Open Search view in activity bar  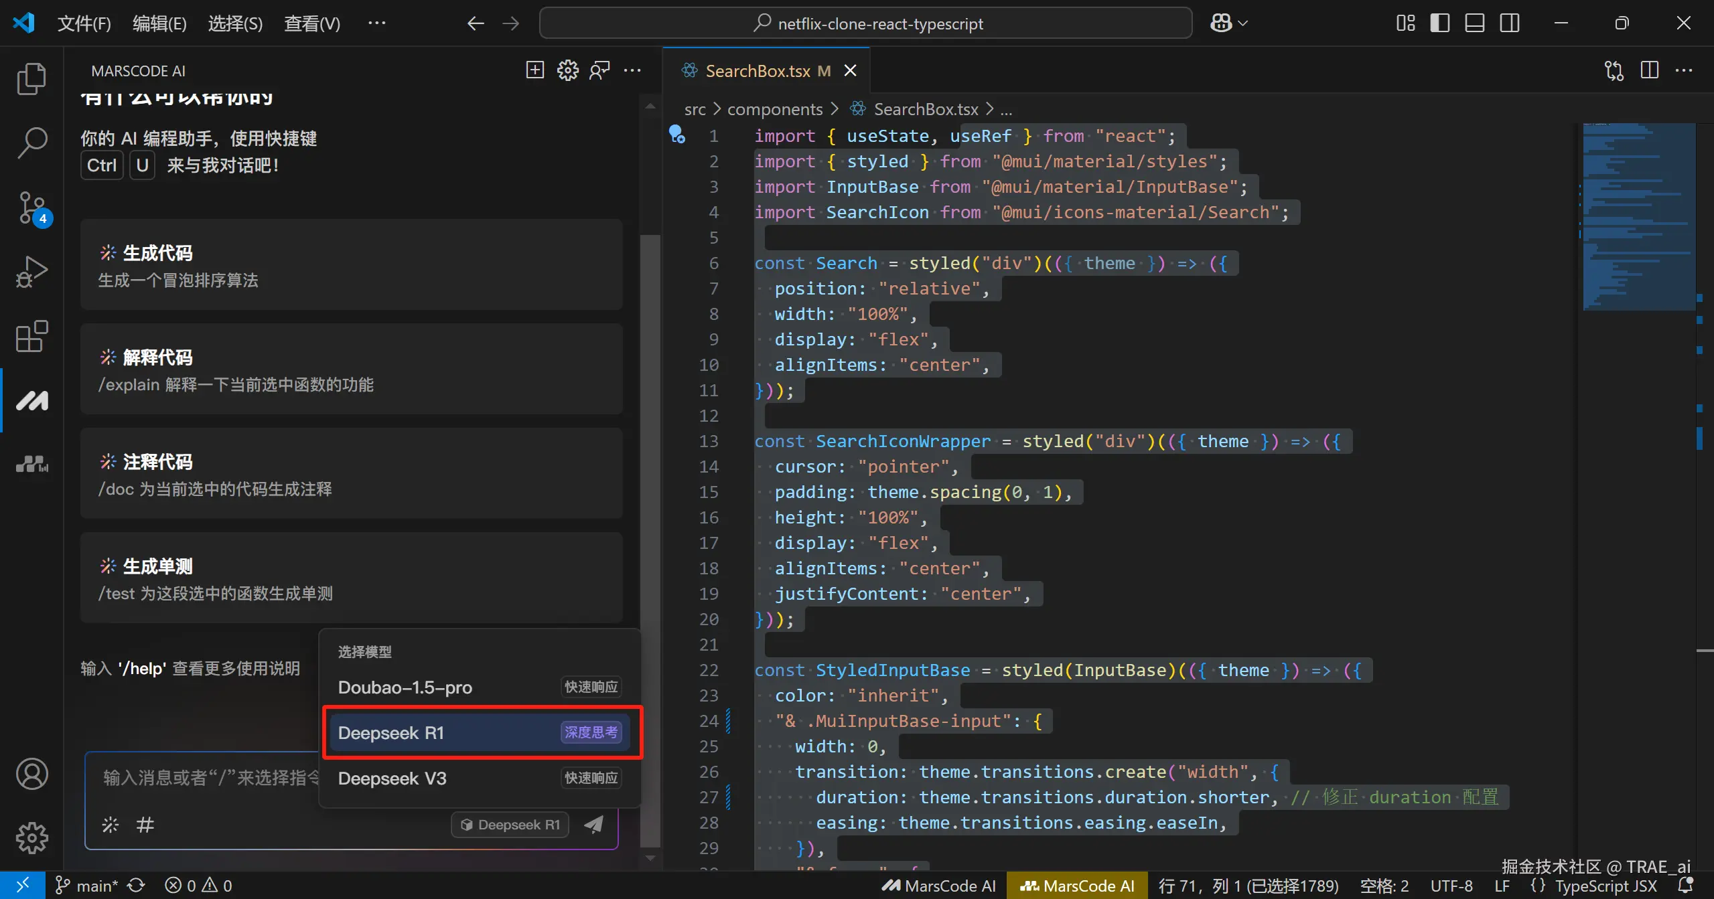coord(31,143)
